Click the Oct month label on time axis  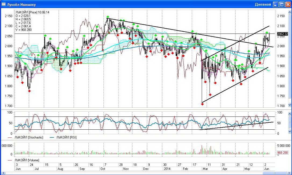point(103,169)
